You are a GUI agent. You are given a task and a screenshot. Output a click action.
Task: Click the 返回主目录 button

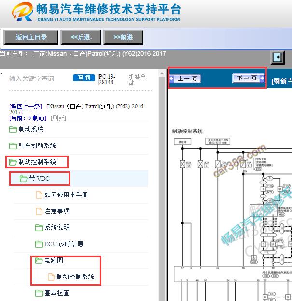coord(31,38)
